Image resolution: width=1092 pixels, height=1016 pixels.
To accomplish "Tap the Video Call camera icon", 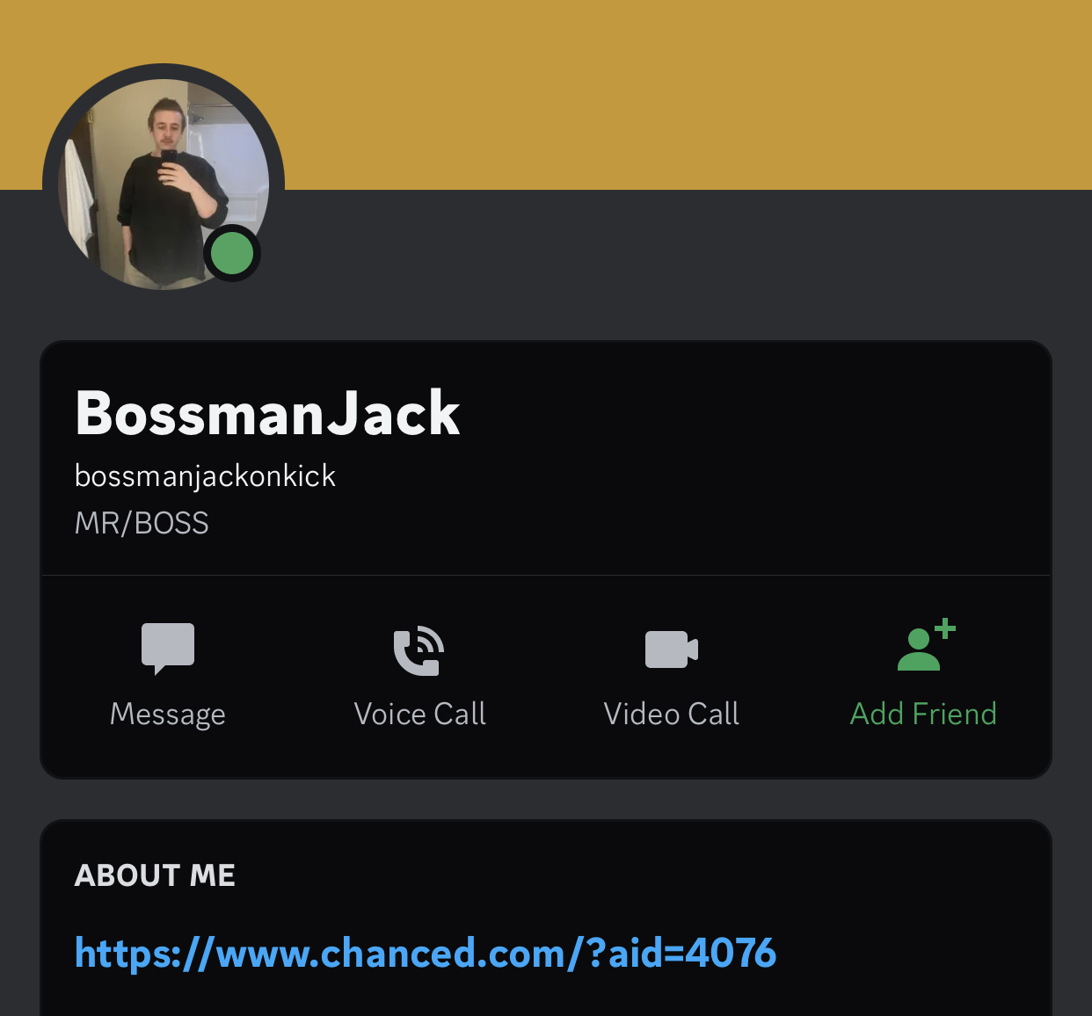I will 672,650.
